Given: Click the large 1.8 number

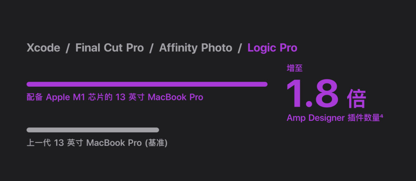Looking at the screenshot, I should (x=312, y=94).
